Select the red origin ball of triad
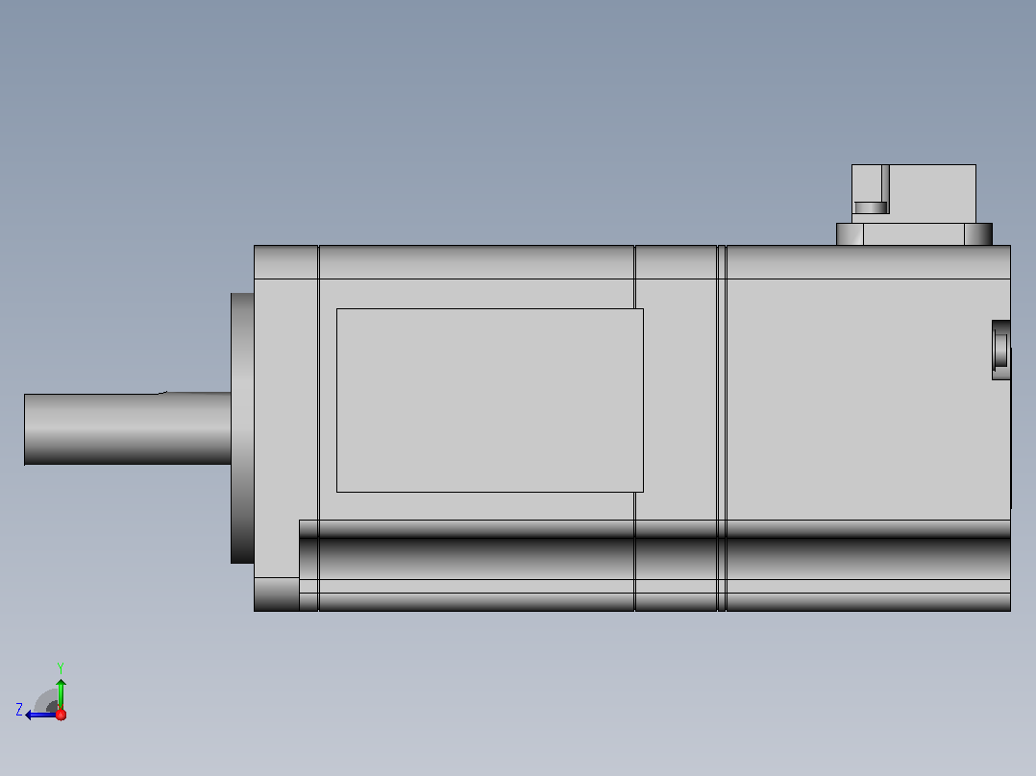 coord(61,715)
